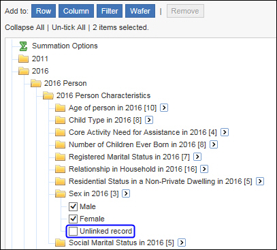
Task: Open the Relationship in Household folder icon
Action: click(x=60, y=169)
